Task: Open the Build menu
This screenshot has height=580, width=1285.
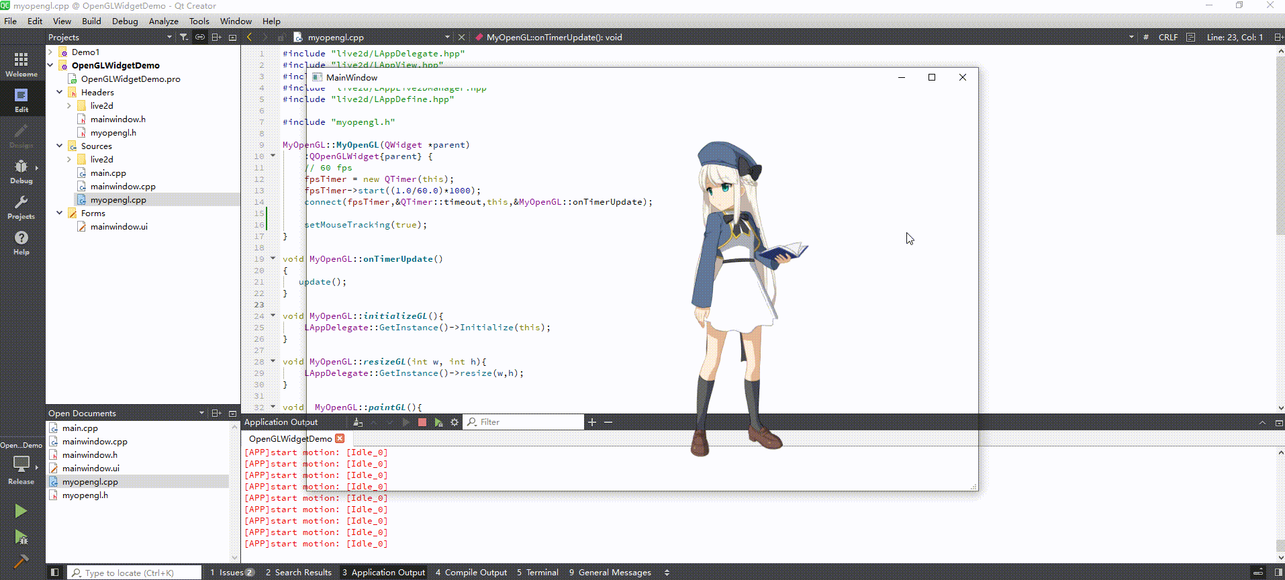Action: 91,21
